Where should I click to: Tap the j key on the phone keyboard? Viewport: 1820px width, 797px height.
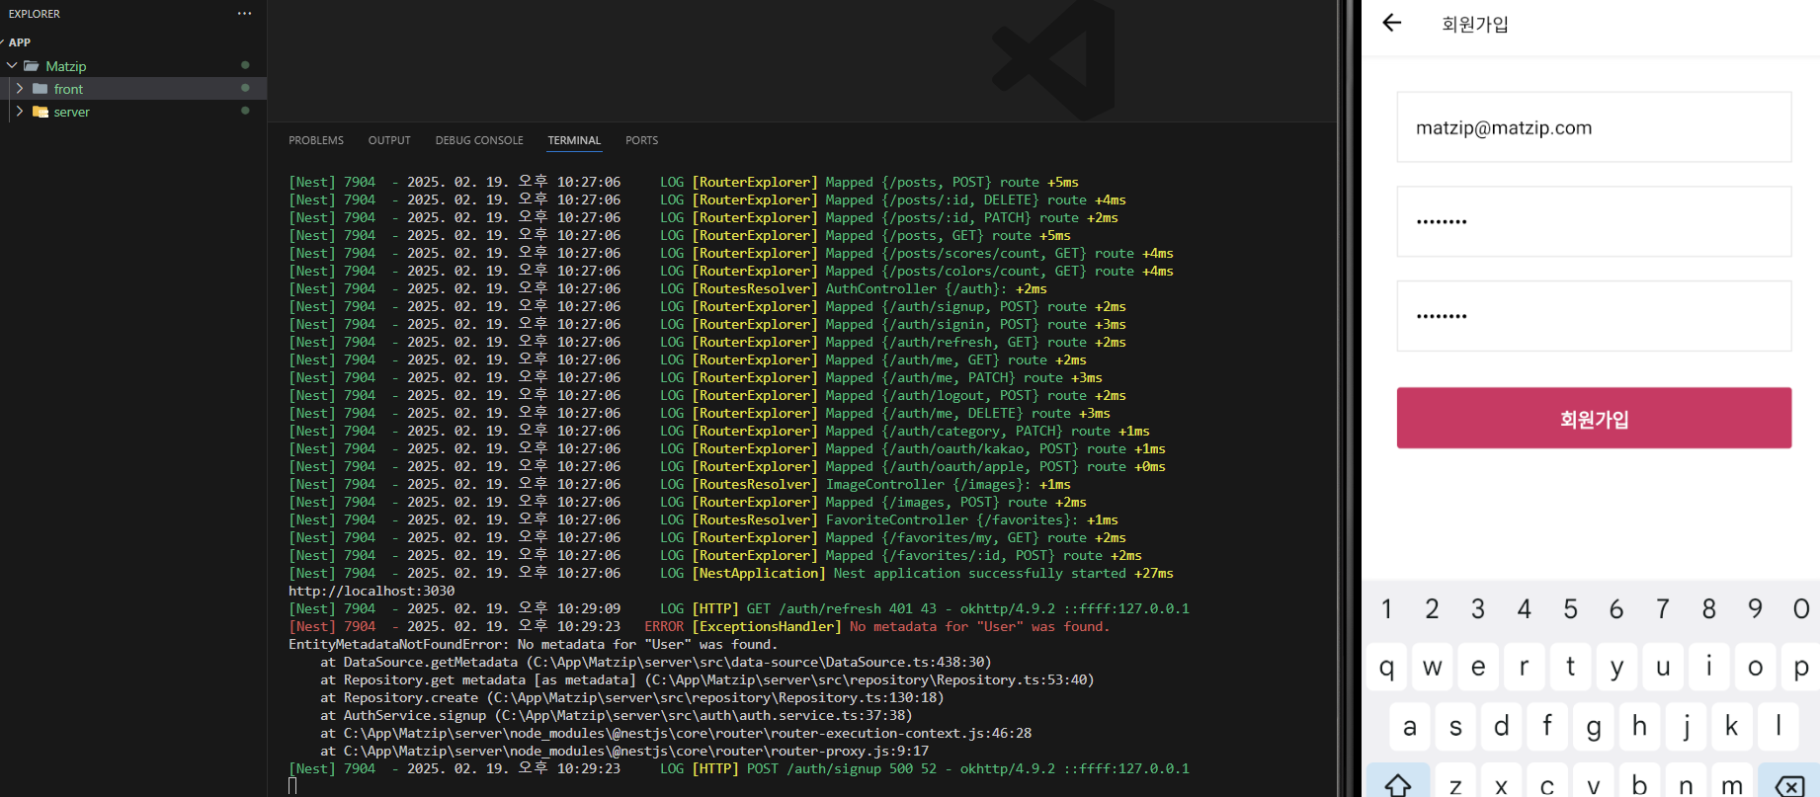[1686, 727]
